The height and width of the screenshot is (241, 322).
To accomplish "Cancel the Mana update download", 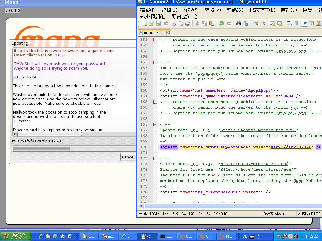I will (128, 157).
